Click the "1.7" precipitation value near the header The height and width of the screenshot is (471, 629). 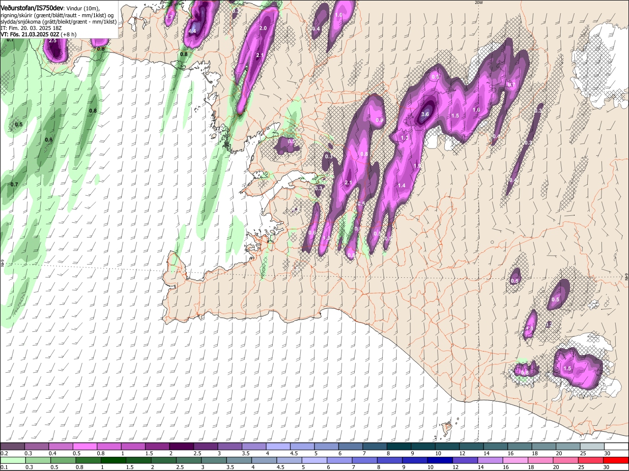tap(170, 17)
